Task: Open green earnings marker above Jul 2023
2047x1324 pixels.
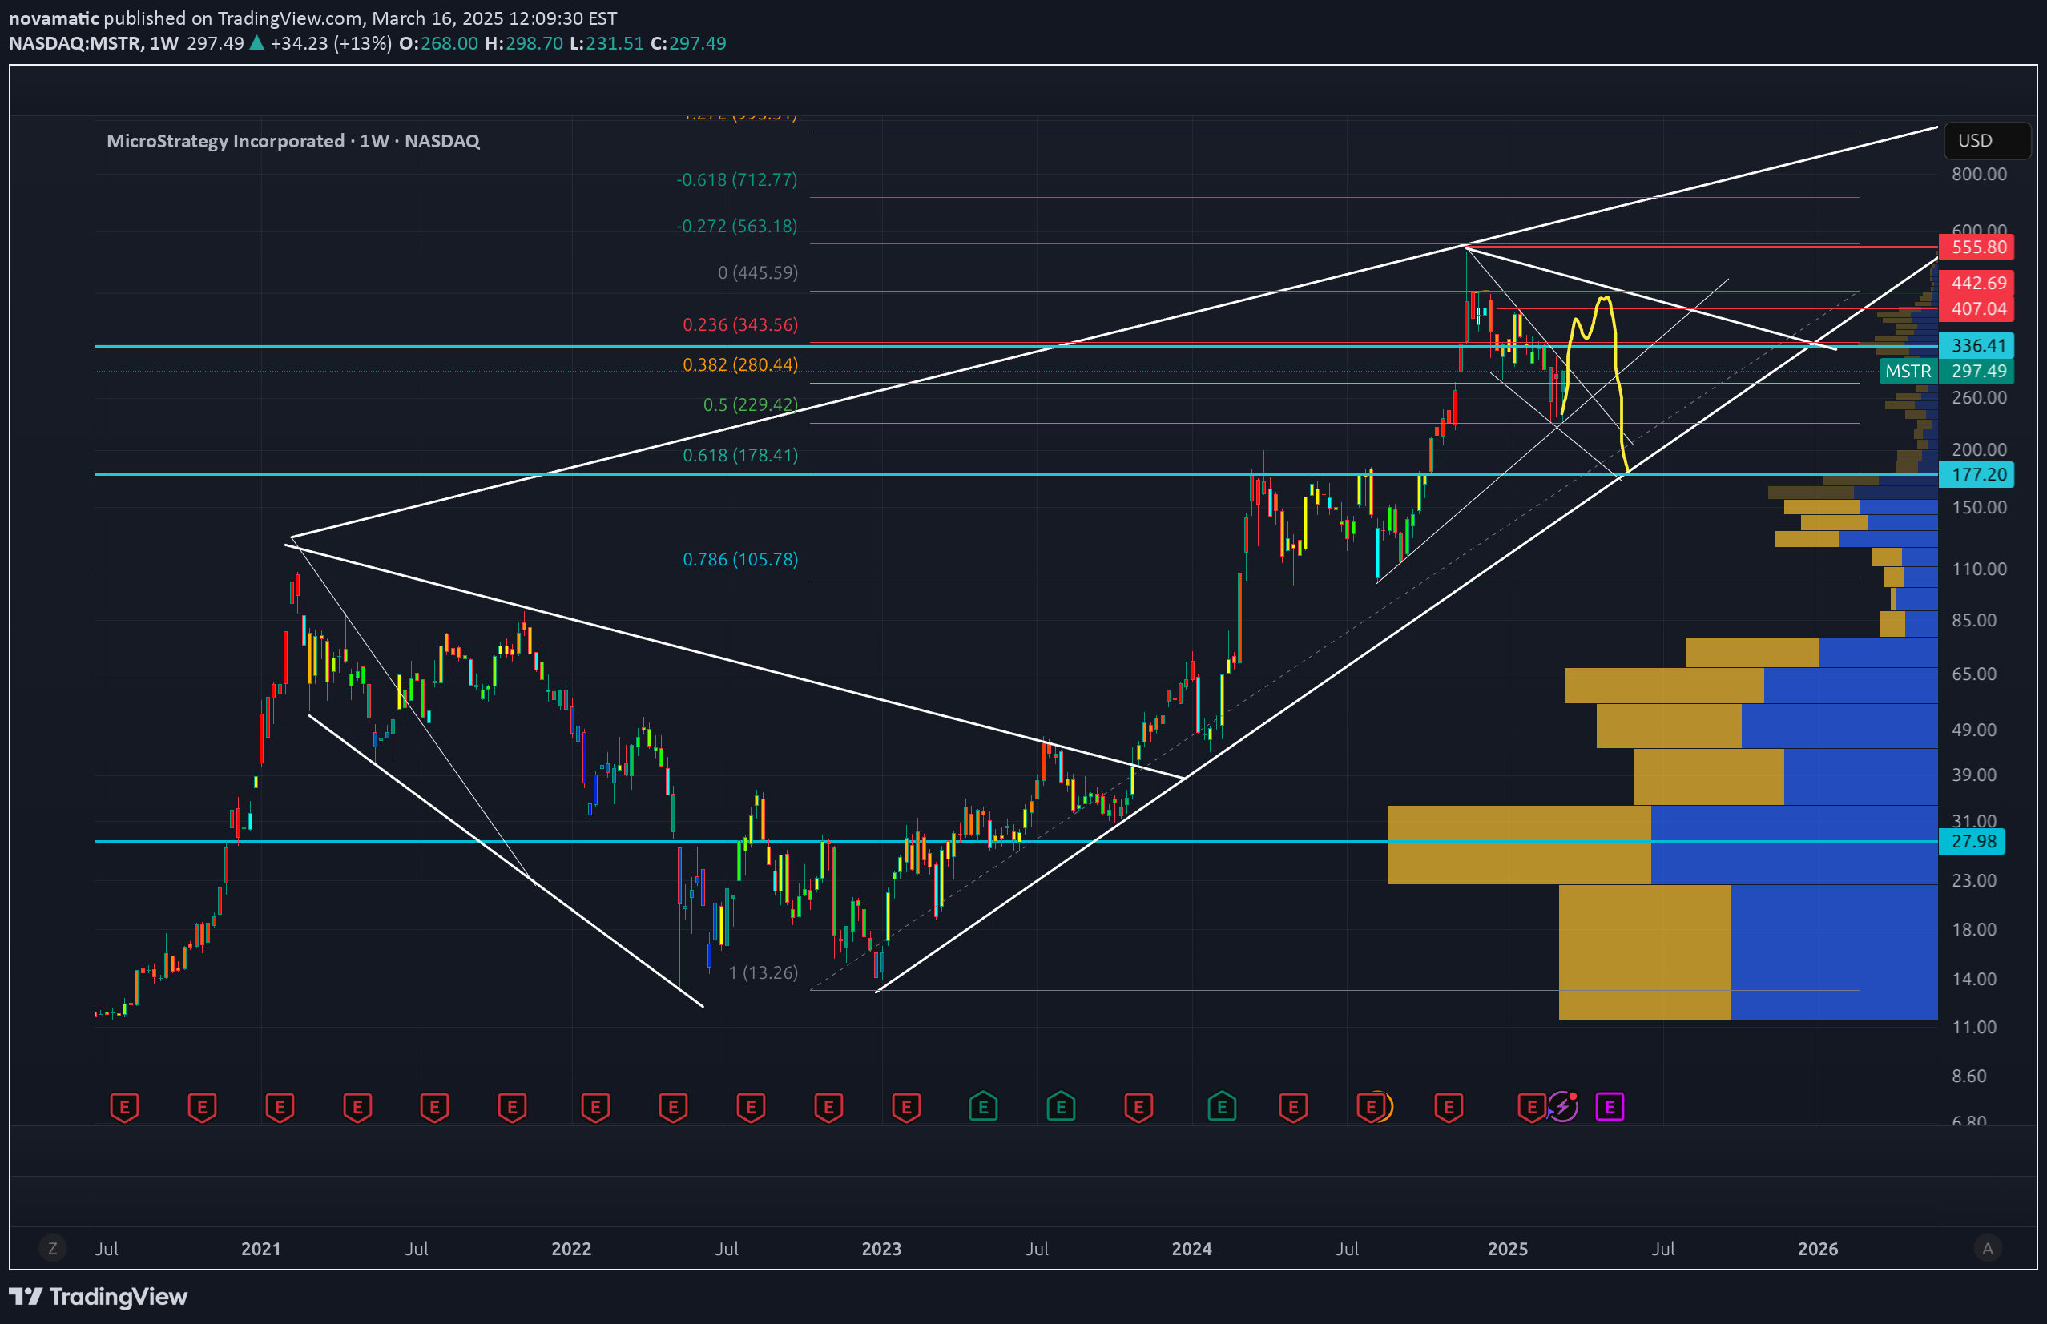Action: click(x=1061, y=1106)
